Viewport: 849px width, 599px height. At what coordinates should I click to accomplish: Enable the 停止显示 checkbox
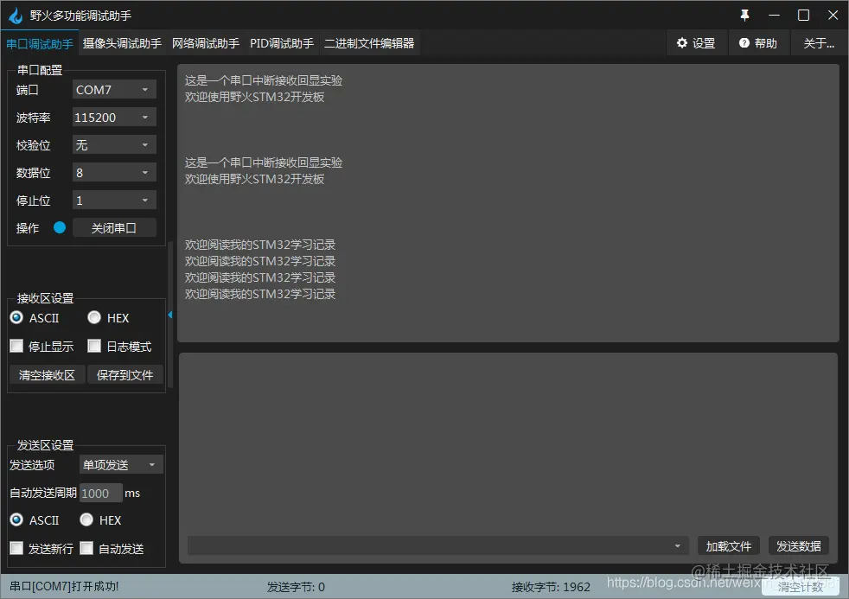pyautogui.click(x=16, y=345)
